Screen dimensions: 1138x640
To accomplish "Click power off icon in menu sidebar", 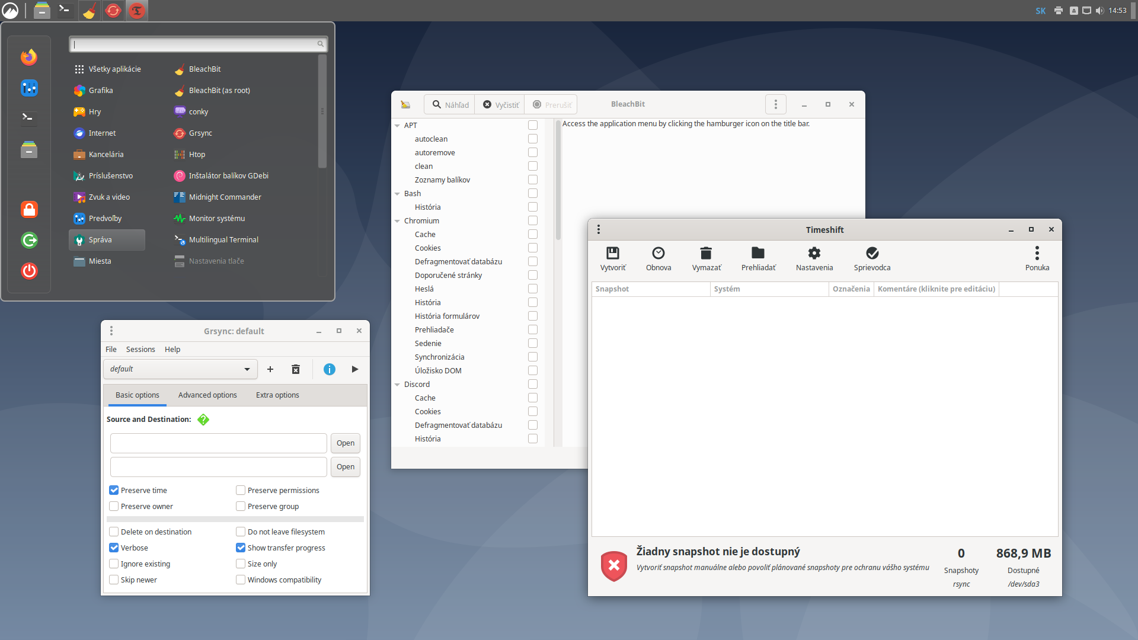I will tap(29, 271).
